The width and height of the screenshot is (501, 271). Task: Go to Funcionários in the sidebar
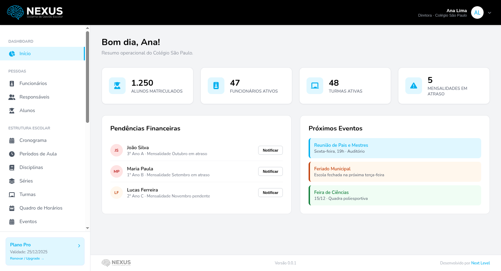[42, 84]
